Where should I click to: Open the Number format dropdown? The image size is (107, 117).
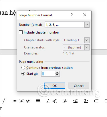(87, 25)
